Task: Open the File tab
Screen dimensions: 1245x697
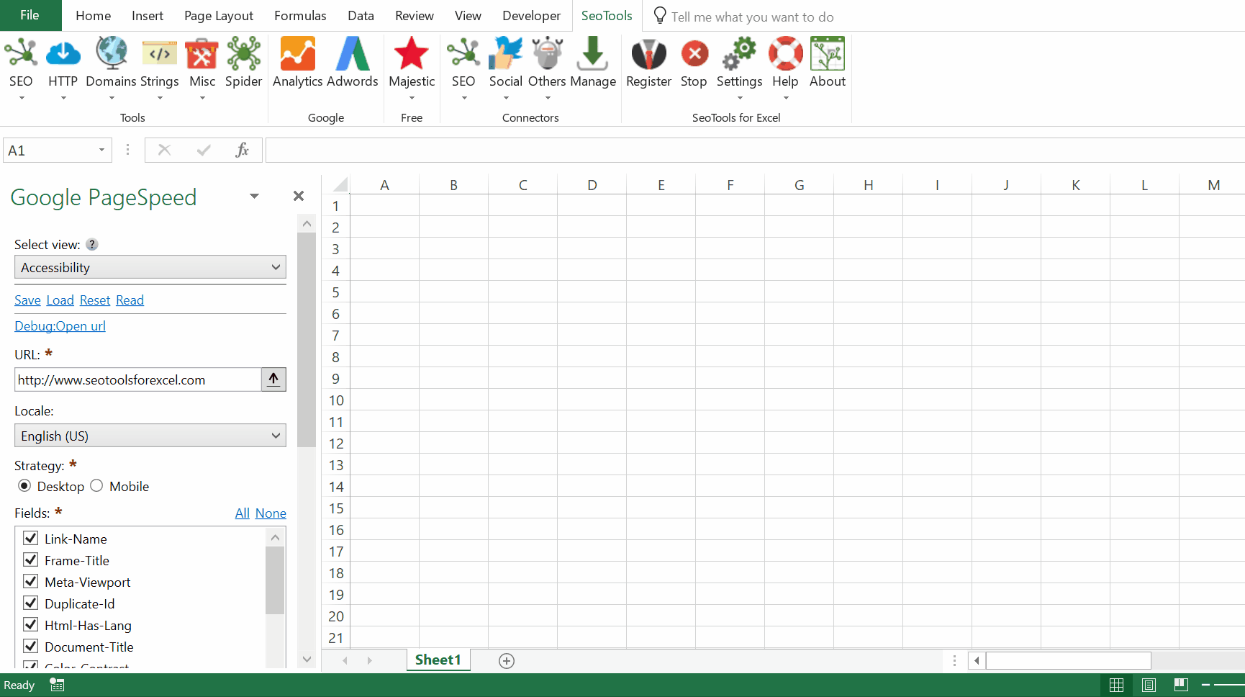Action: (30, 15)
